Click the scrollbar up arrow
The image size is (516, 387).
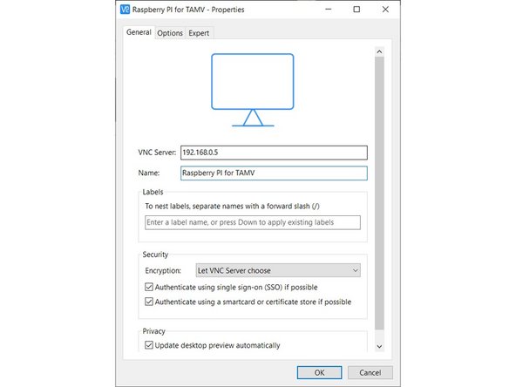tap(379, 51)
